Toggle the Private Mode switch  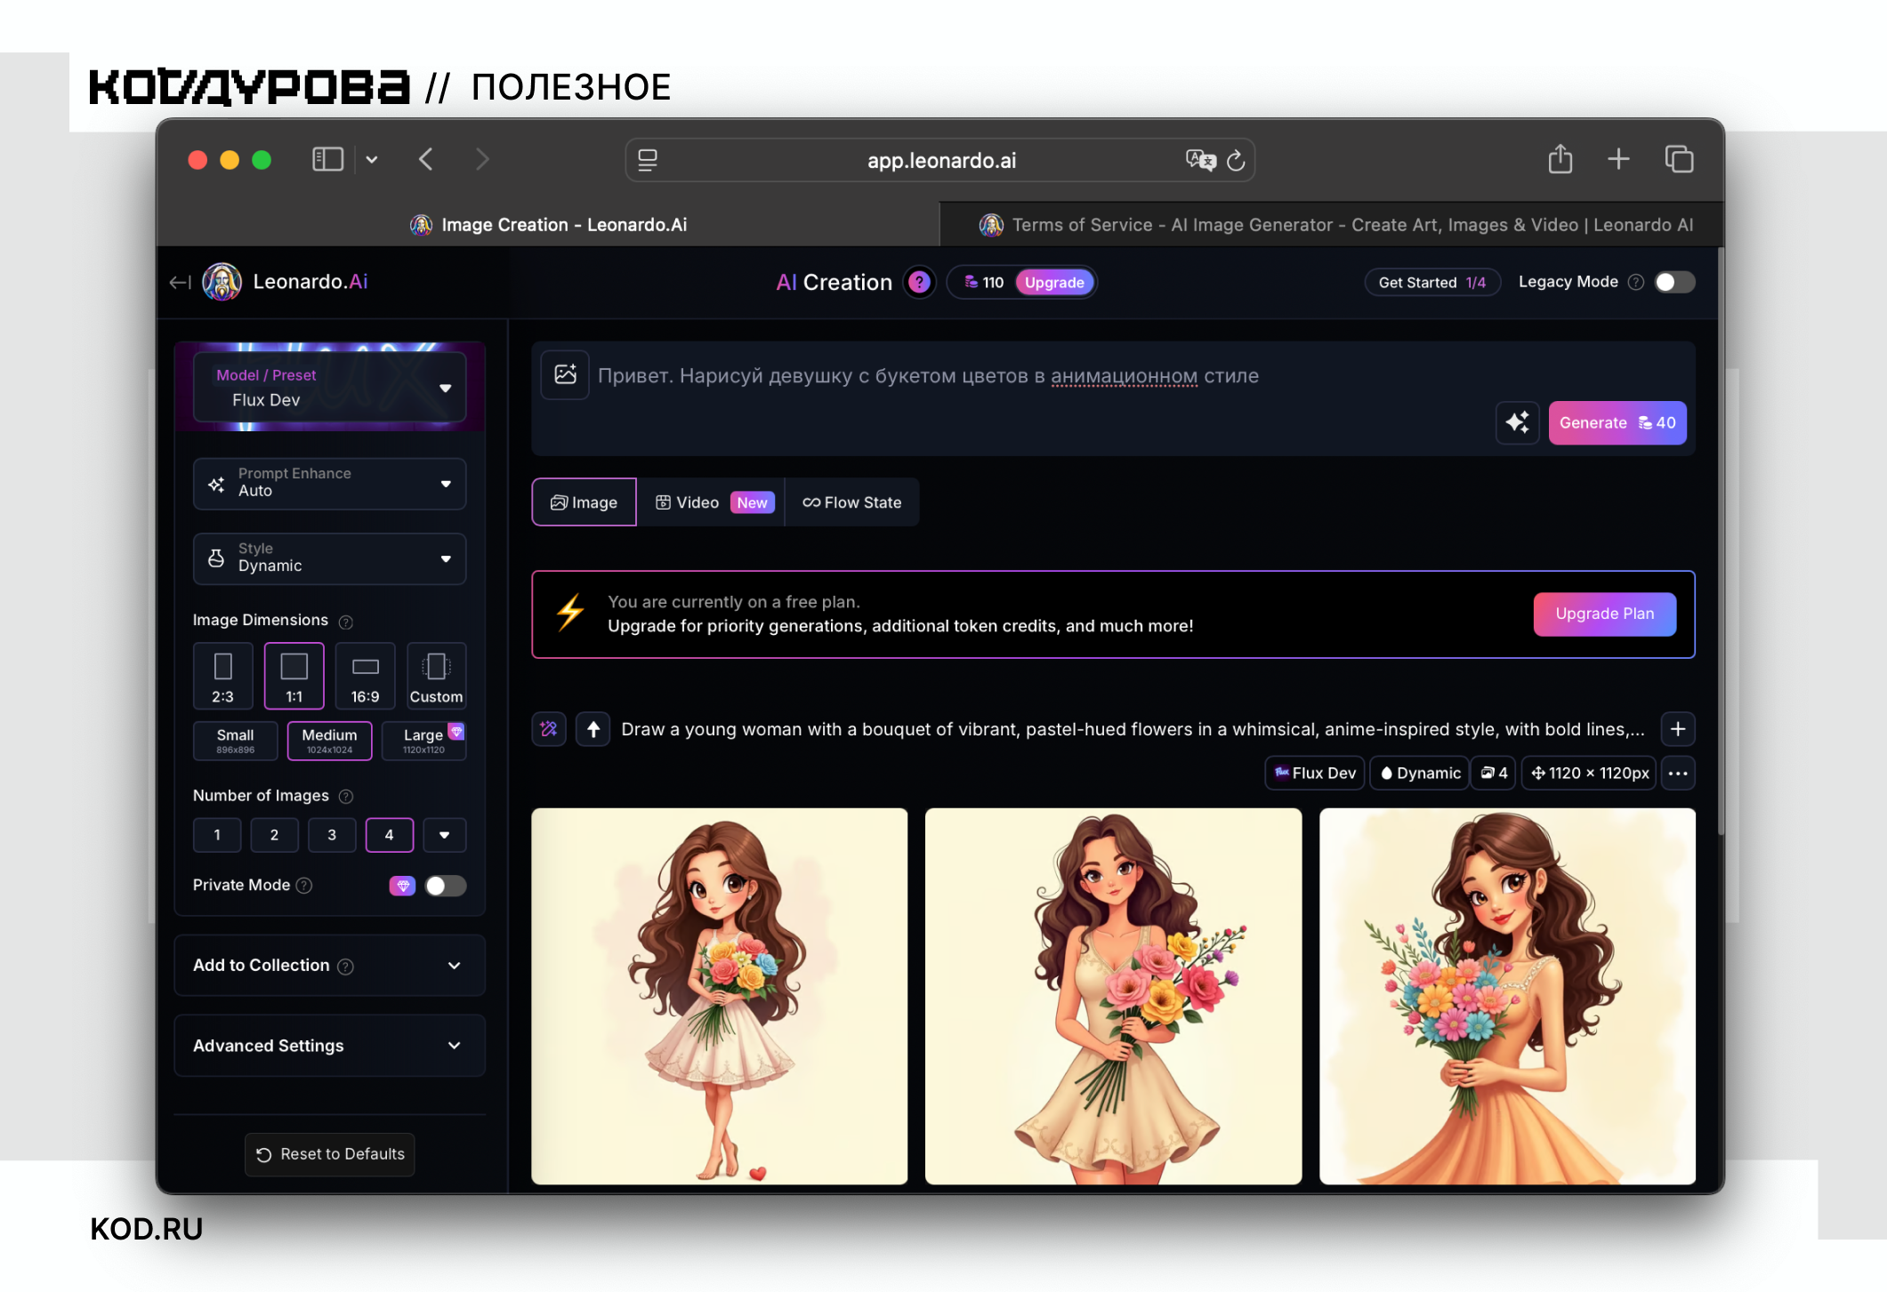445,886
